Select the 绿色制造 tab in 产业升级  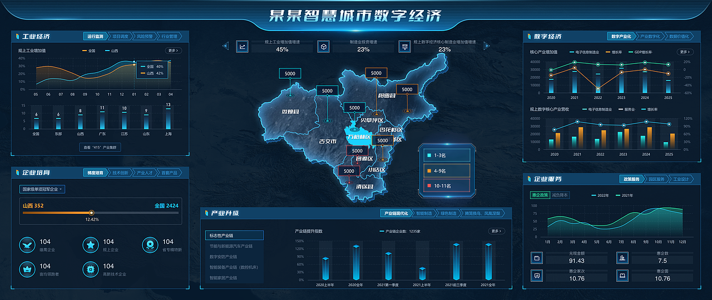448,213
